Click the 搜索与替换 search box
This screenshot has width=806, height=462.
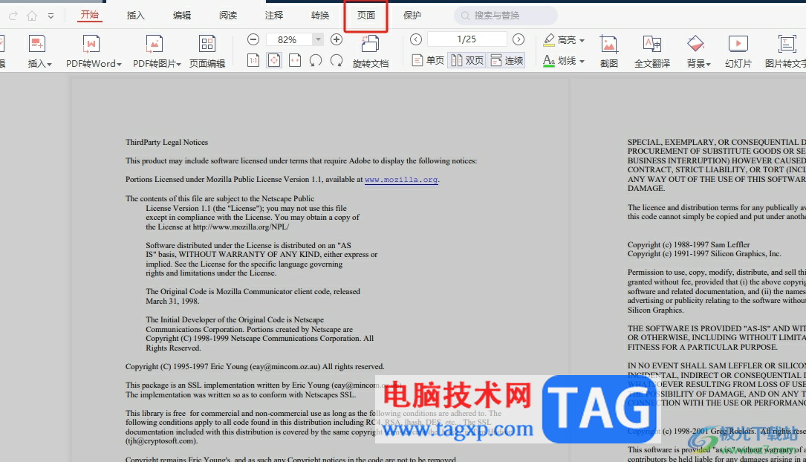point(506,16)
